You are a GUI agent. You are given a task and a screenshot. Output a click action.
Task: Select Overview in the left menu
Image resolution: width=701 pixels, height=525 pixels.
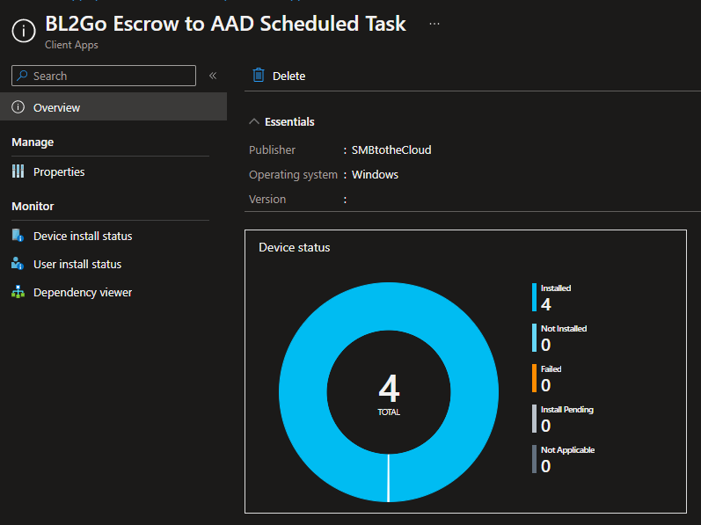[x=56, y=107]
